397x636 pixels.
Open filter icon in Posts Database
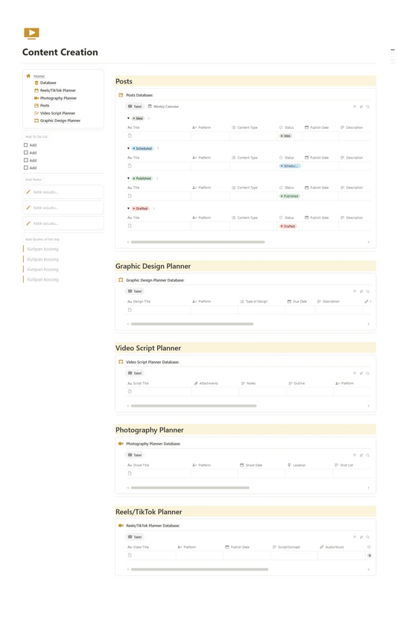355,106
